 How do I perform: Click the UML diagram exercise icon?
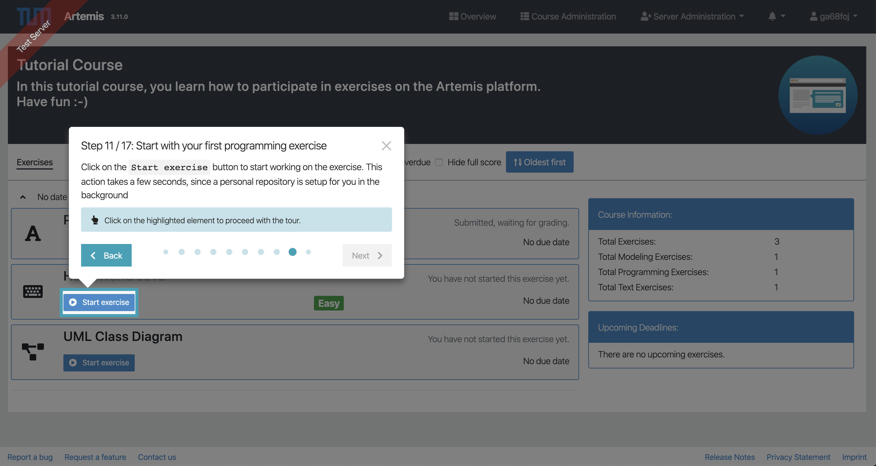[x=33, y=352]
